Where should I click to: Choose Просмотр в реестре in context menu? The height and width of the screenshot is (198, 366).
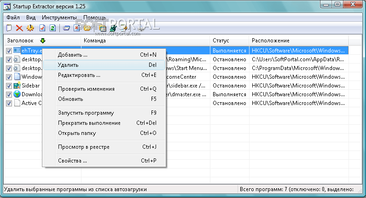pos(104,147)
